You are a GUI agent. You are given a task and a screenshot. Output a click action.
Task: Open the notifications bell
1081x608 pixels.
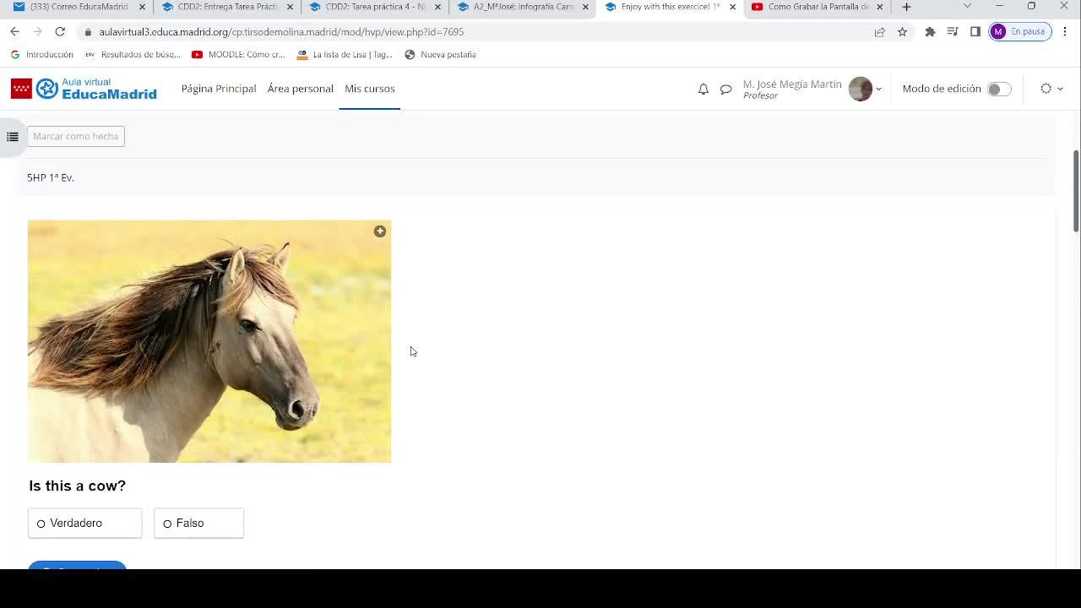[x=703, y=89]
